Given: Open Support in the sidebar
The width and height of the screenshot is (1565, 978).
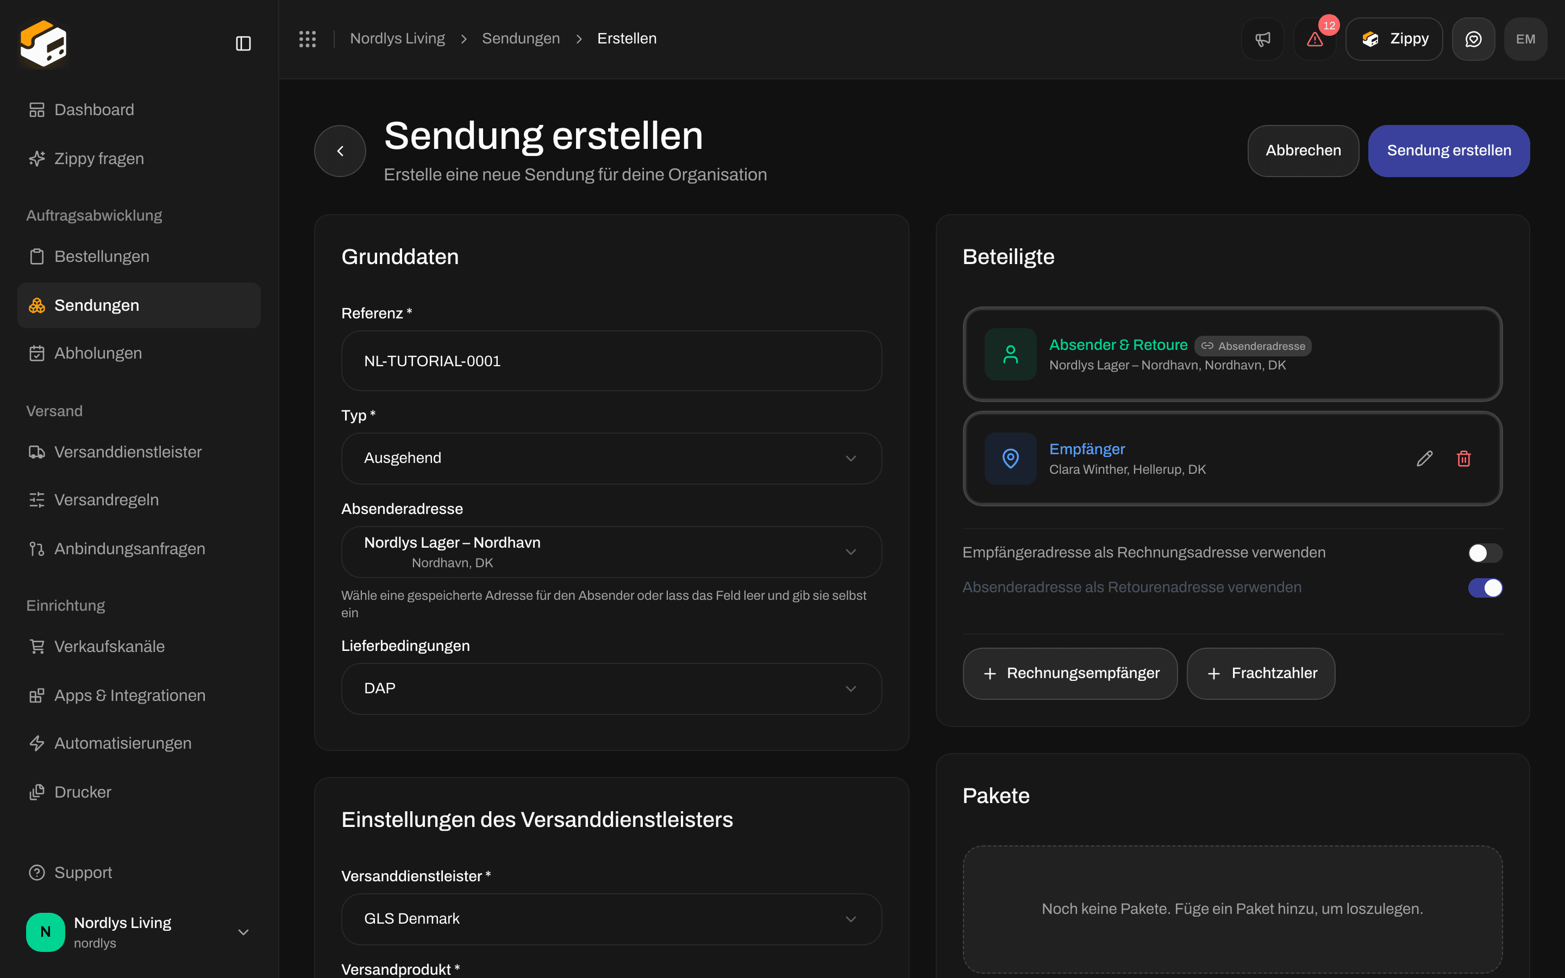Looking at the screenshot, I should coord(139,873).
